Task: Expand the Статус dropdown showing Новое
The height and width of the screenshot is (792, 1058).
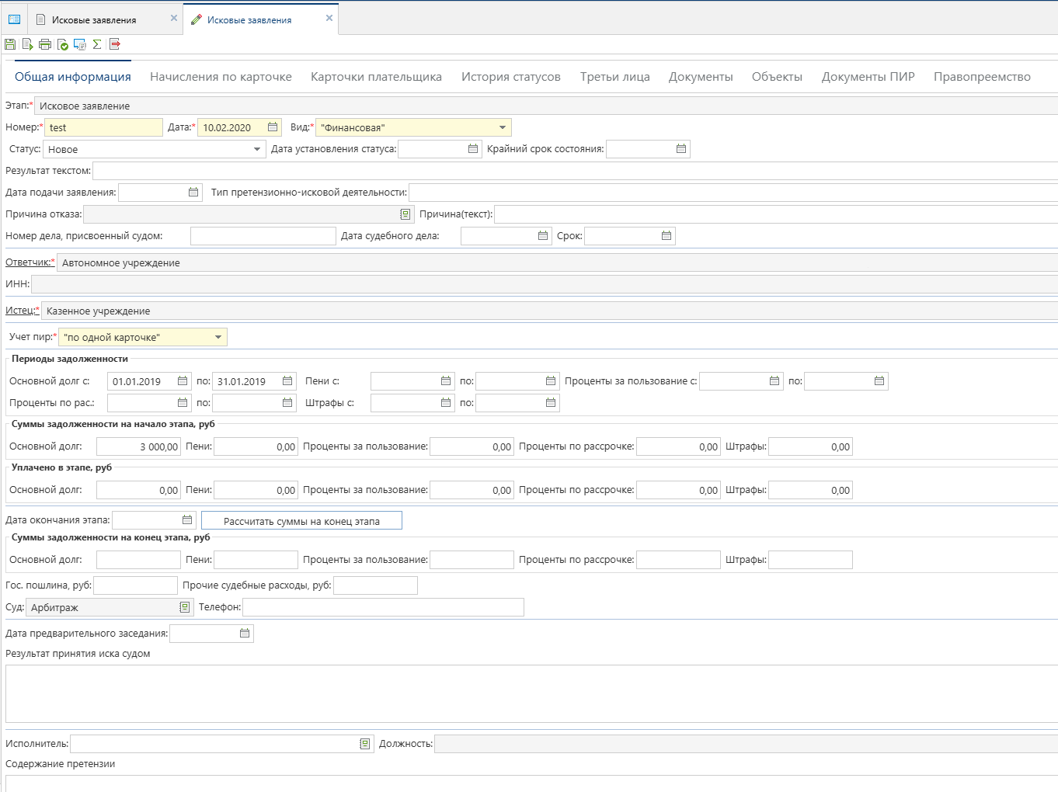Action: click(257, 149)
